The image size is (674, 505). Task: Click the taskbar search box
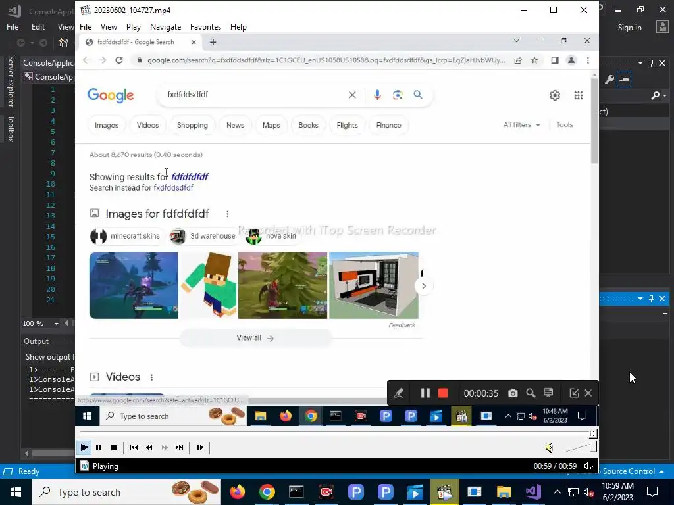pyautogui.click(x=126, y=492)
